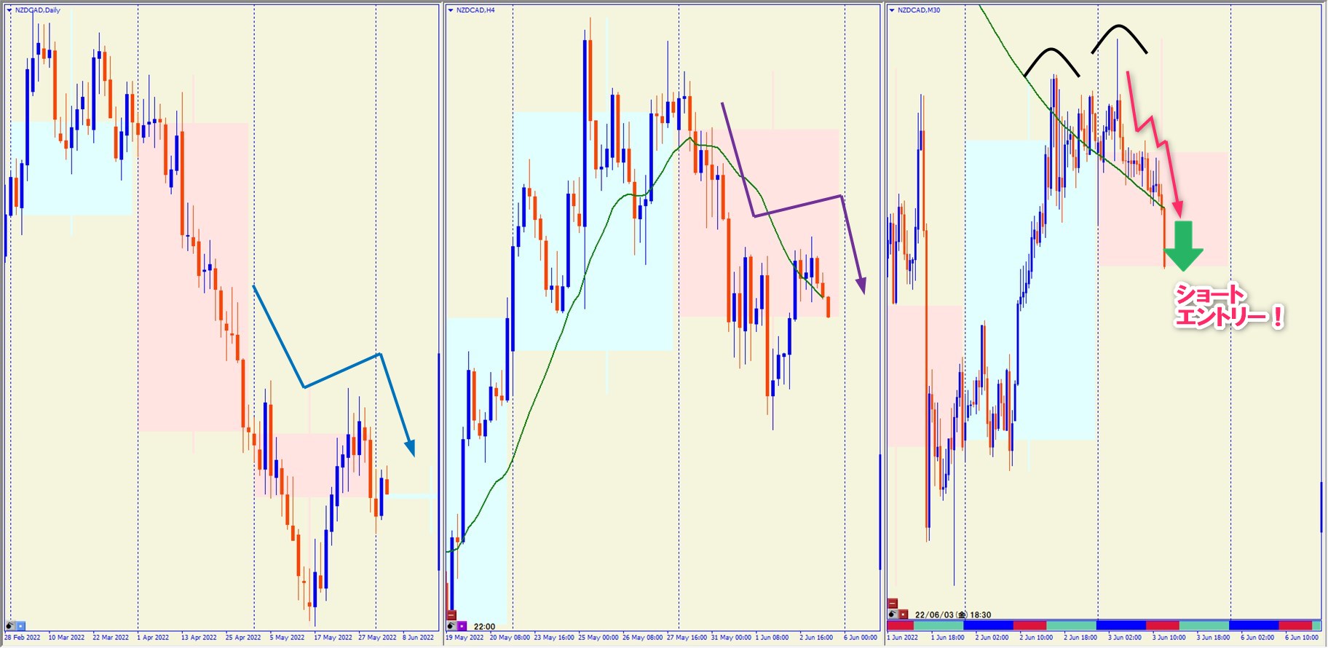Image resolution: width=1328 pixels, height=648 pixels.
Task: Open the NZDCAD,M30 chart dropdown arrow
Action: point(892,10)
